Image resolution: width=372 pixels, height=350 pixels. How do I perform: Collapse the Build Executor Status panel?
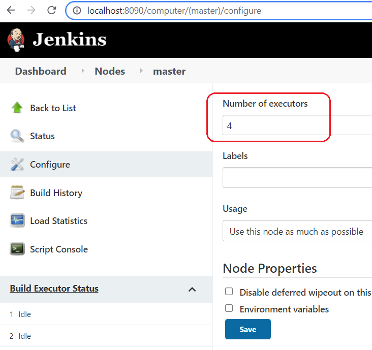(192, 289)
